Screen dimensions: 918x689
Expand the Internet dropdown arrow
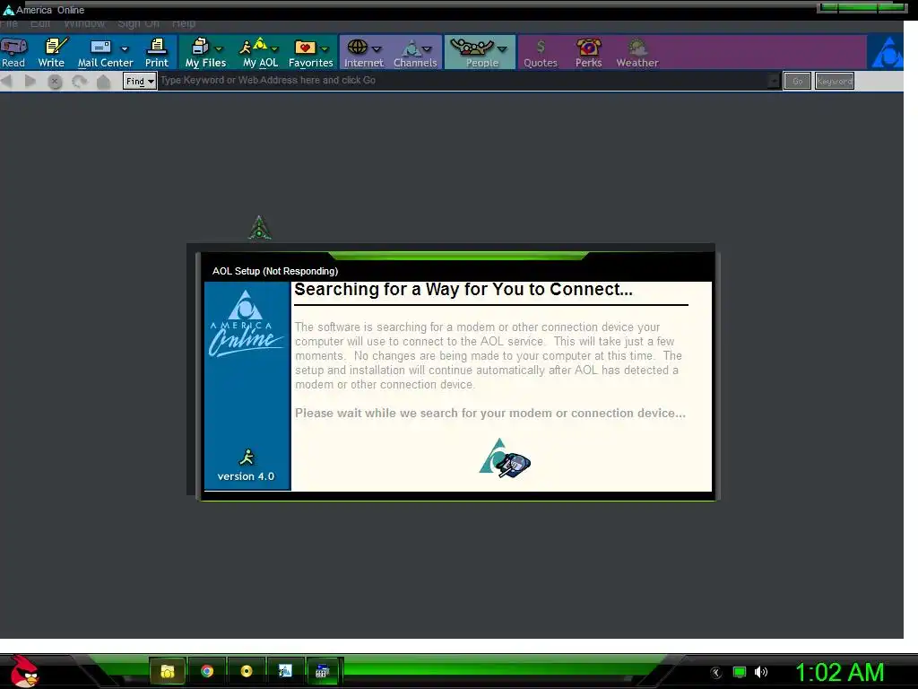377,49
